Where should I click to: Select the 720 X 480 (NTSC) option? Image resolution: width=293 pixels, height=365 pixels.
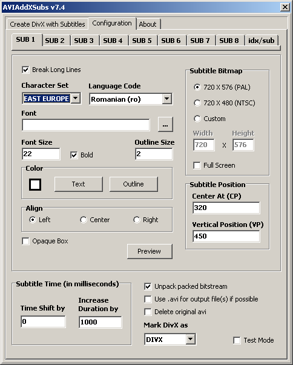[225, 103]
